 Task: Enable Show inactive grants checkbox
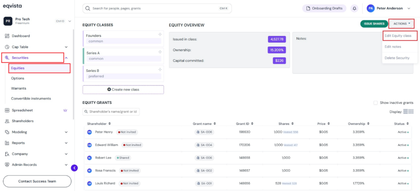376,103
